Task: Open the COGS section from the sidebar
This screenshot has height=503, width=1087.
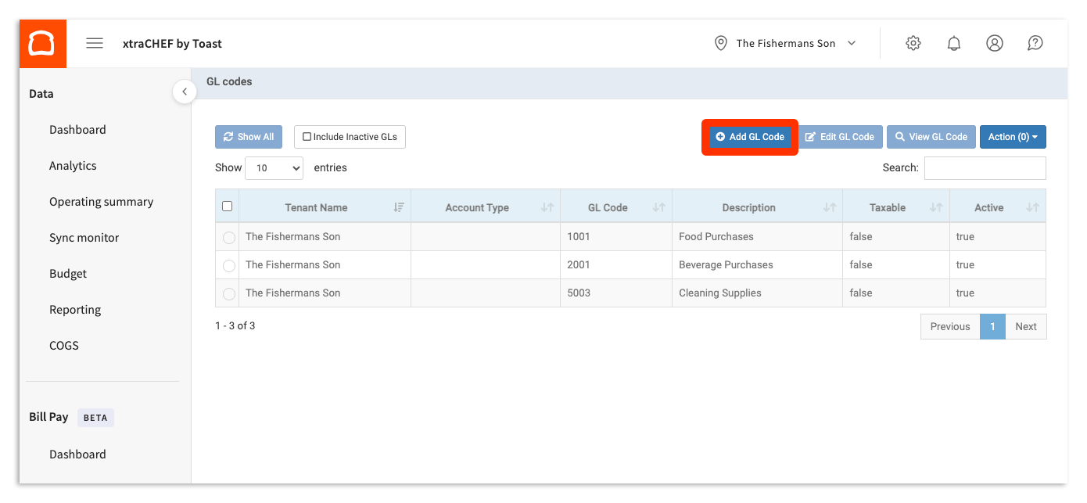Action: [63, 345]
